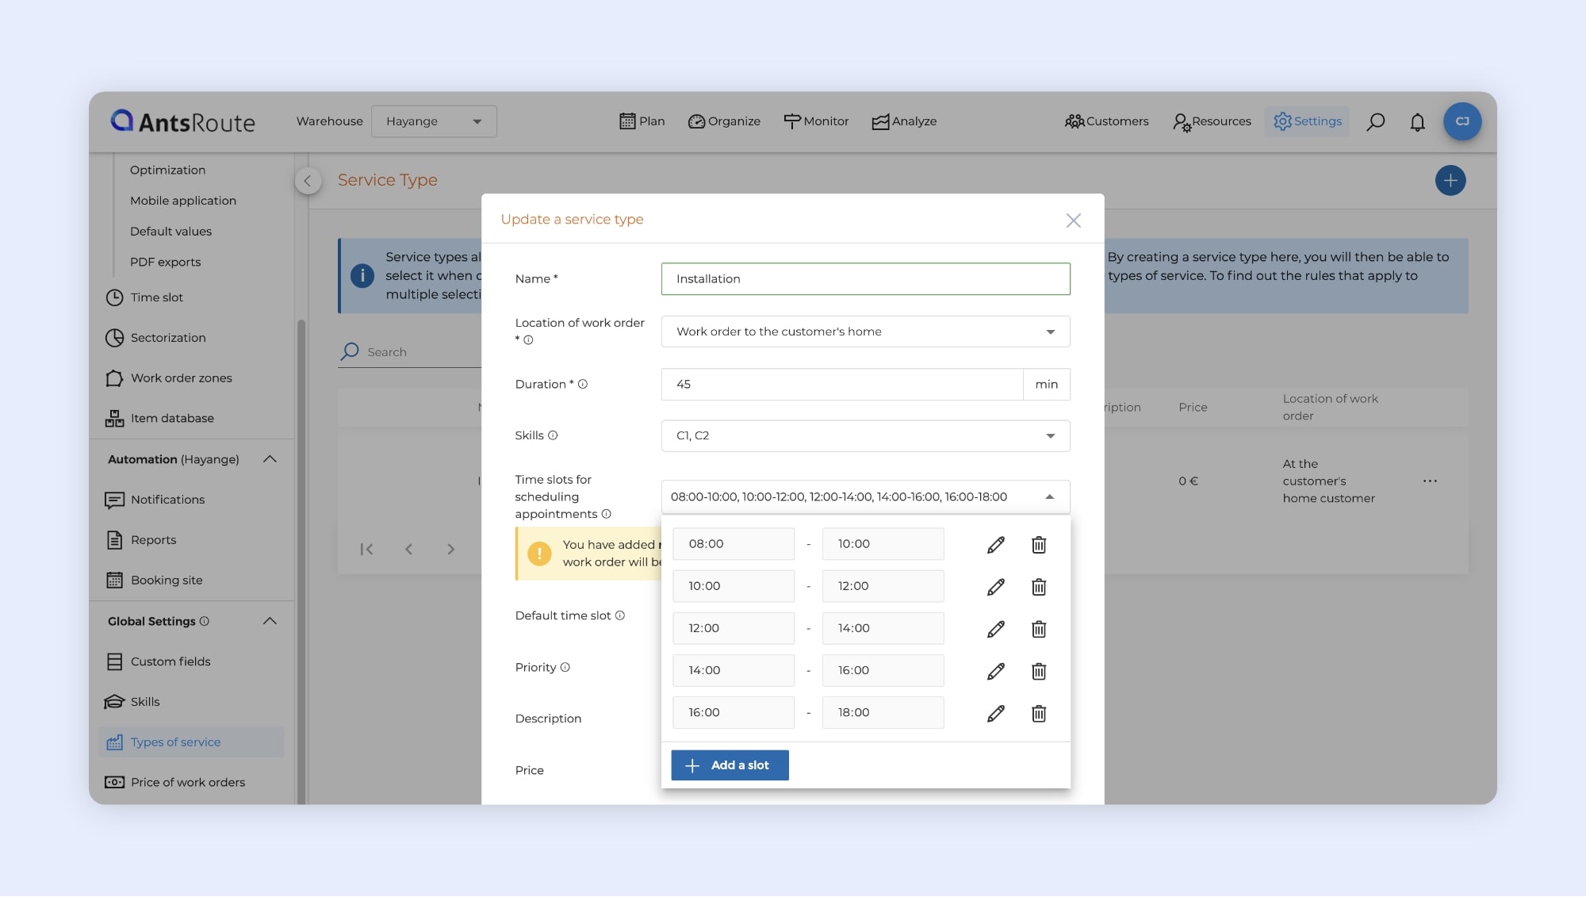Open the notifications bell icon
Screen dimensions: 1586x897
1417,122
